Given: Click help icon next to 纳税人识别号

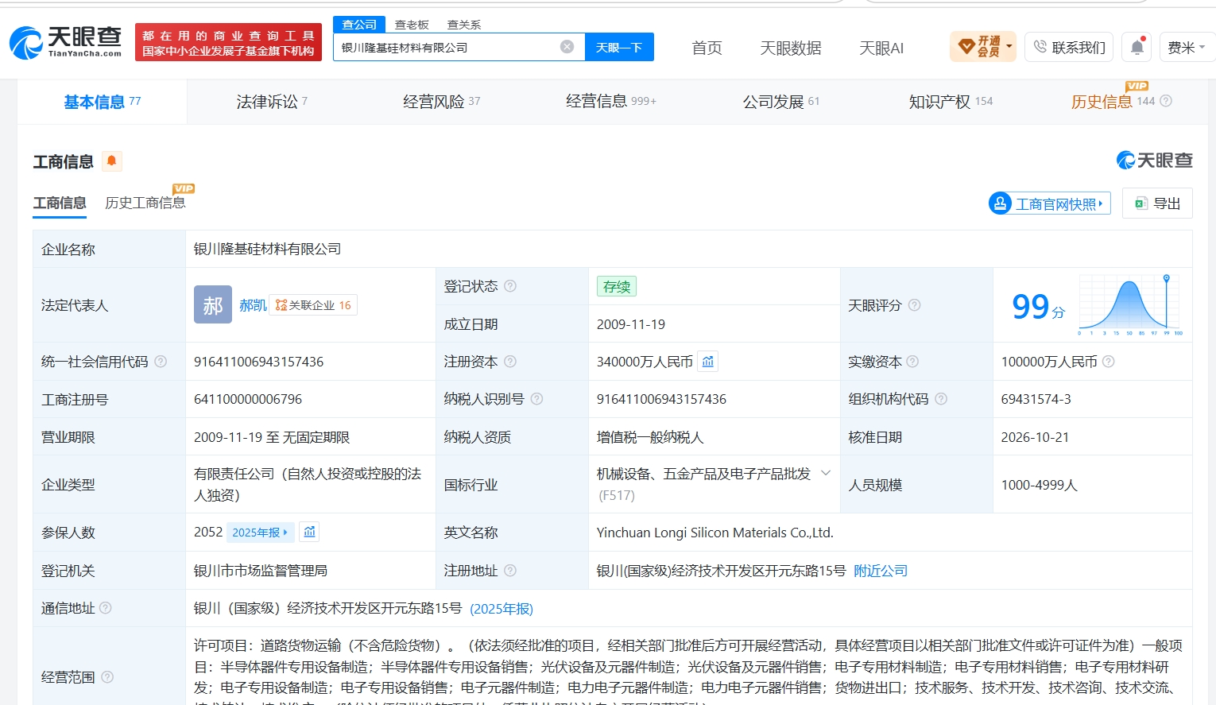Looking at the screenshot, I should coord(536,399).
